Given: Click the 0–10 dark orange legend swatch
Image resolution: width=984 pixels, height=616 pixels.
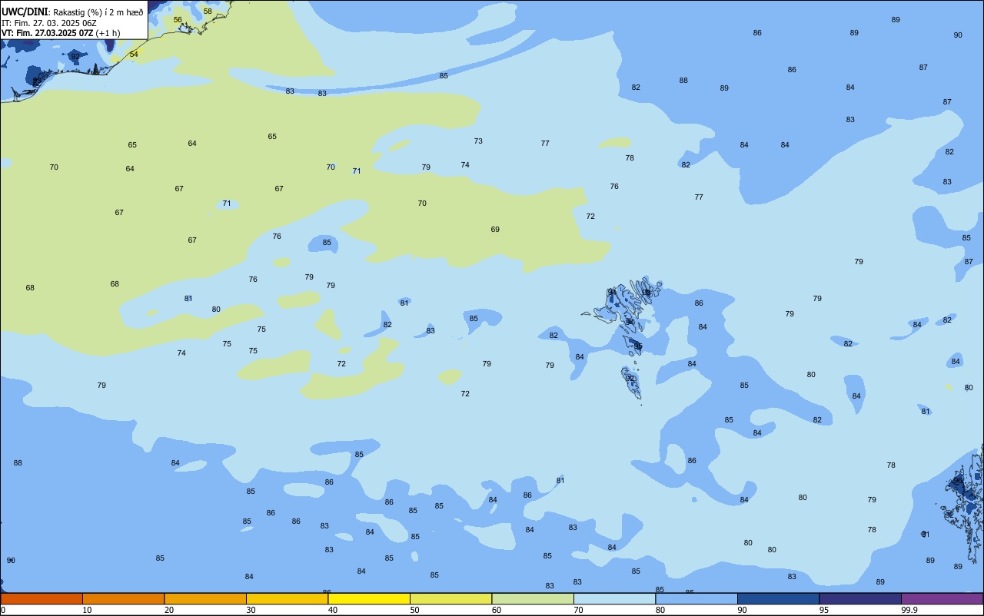Looking at the screenshot, I should (42, 598).
